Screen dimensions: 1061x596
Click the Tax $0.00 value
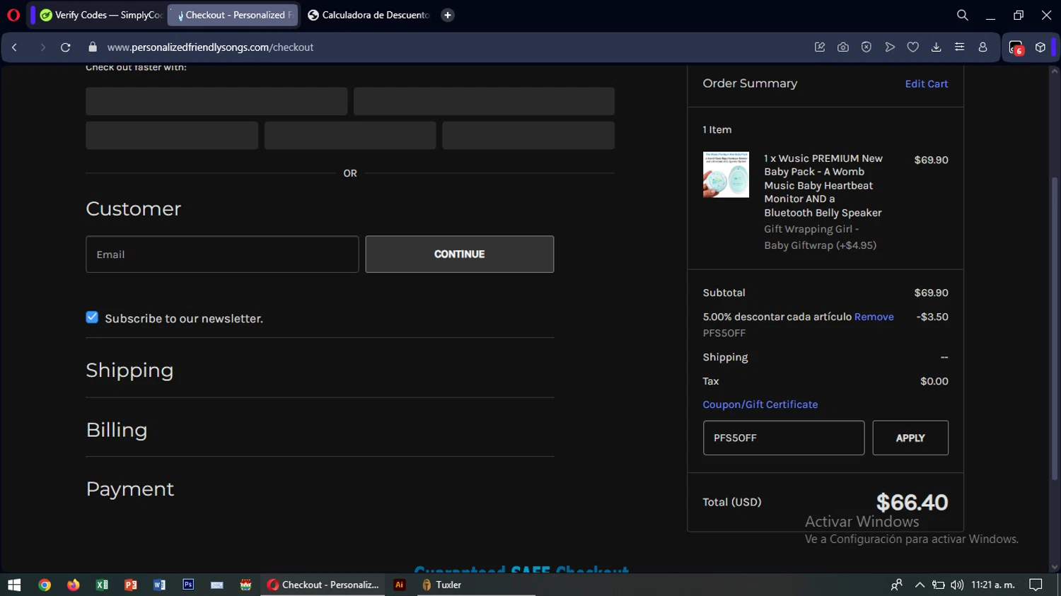[x=934, y=381]
